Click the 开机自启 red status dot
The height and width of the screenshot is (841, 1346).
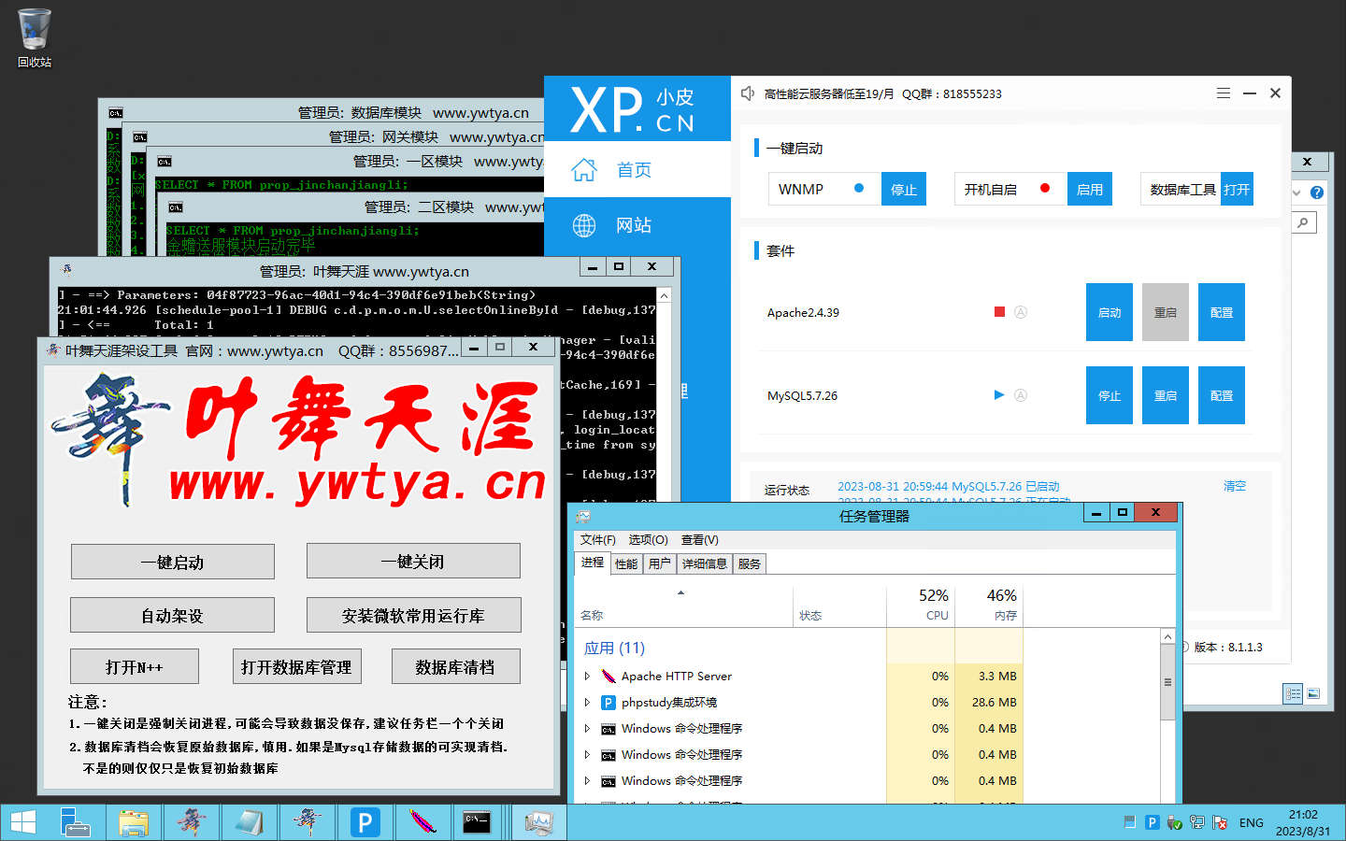(x=1045, y=188)
